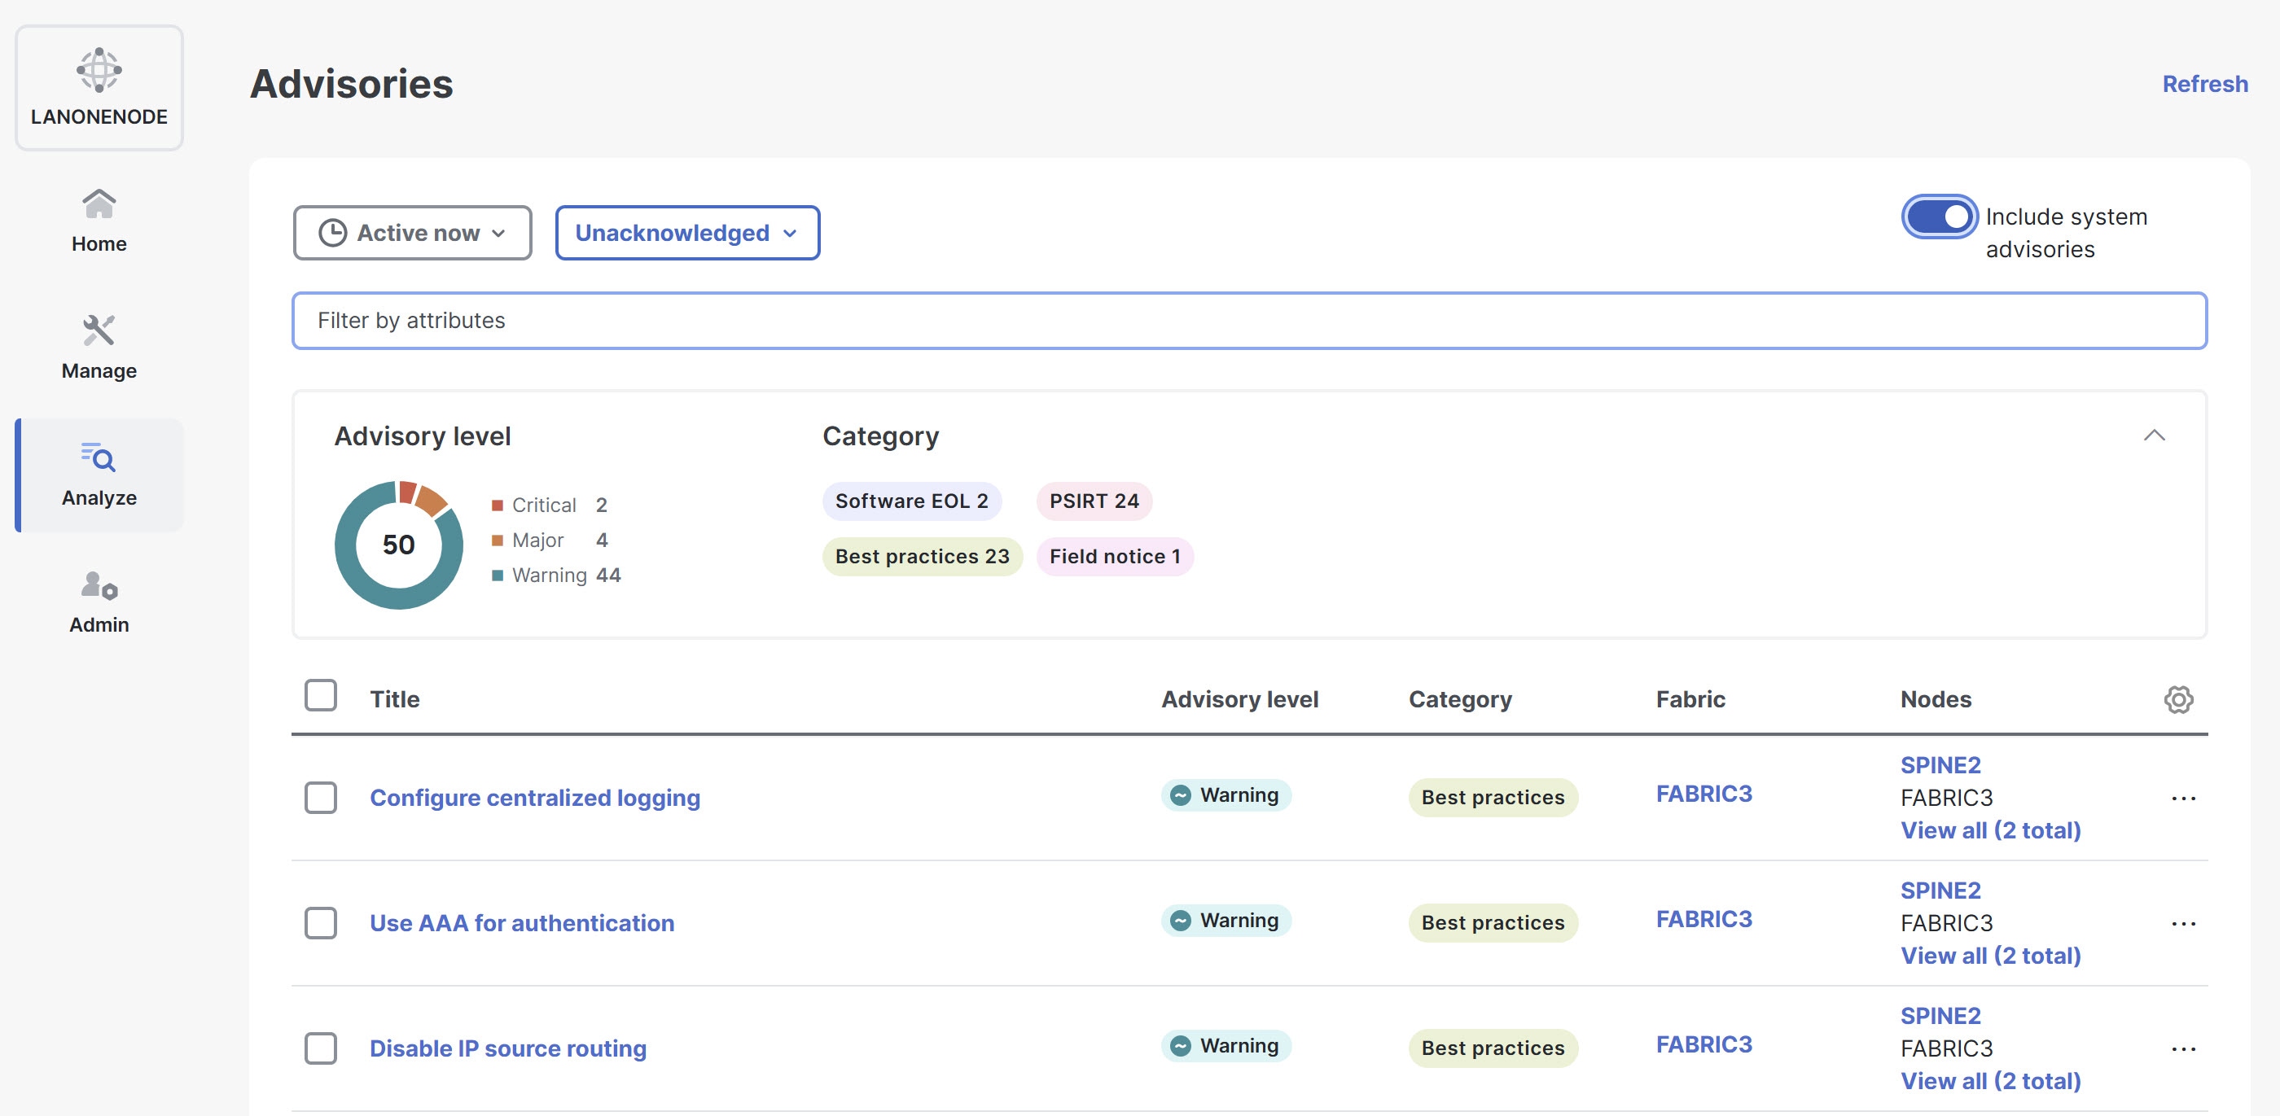This screenshot has height=1116, width=2280.
Task: Click the donut chart showing 50
Action: pyautogui.click(x=398, y=545)
